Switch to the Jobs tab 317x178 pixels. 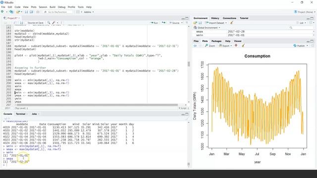pos(34,114)
